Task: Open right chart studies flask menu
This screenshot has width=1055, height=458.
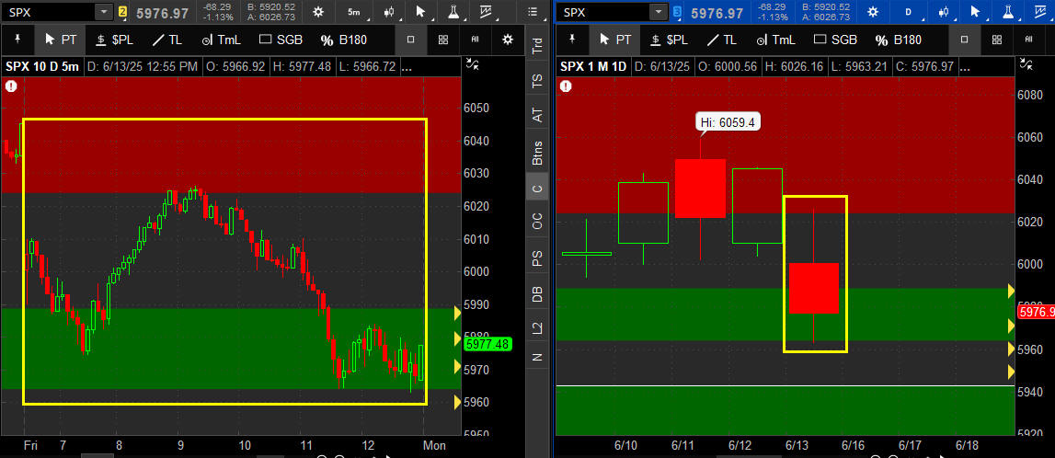Action: point(1009,12)
